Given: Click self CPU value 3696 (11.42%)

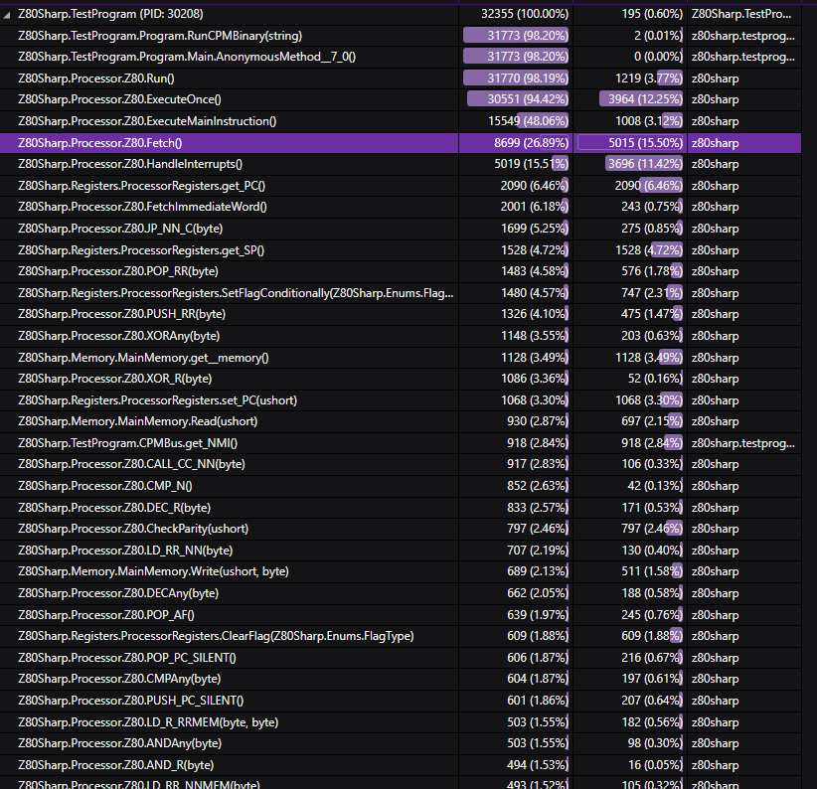Looking at the screenshot, I should pyautogui.click(x=645, y=164).
